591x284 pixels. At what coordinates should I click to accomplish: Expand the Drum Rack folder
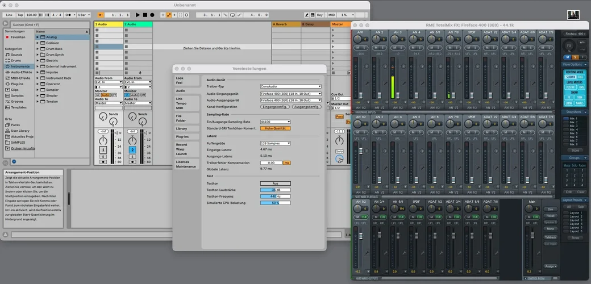pos(38,49)
